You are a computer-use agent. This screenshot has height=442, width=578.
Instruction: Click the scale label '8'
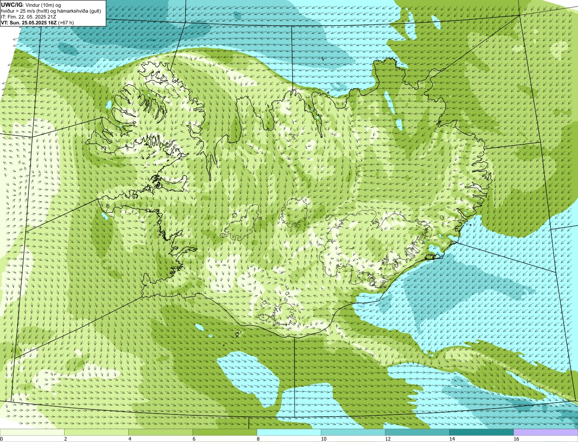coord(258,439)
